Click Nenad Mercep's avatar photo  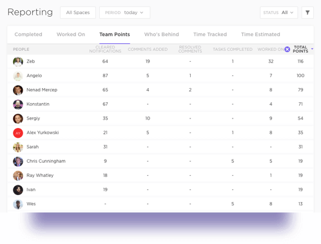[18, 90]
